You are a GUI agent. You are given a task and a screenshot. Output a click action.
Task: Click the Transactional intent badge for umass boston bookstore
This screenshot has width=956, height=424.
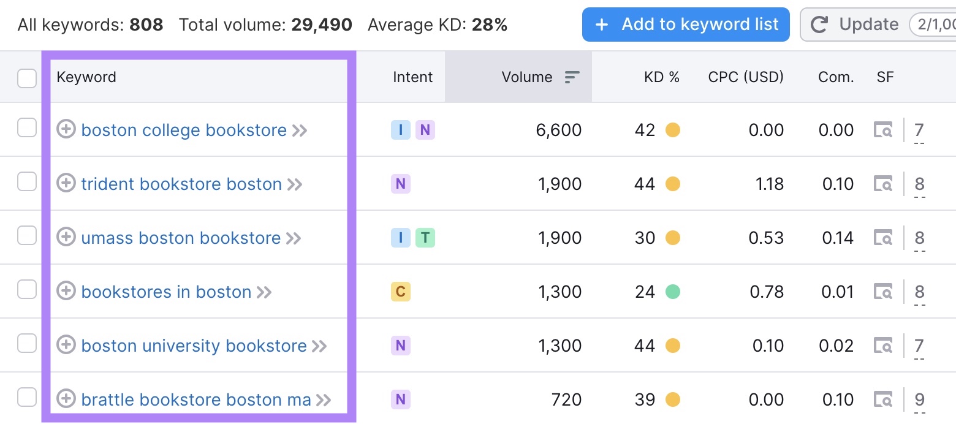click(x=426, y=237)
